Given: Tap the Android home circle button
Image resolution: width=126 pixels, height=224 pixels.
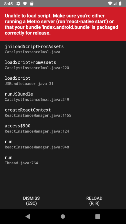Looking at the screenshot, I should [63, 216].
